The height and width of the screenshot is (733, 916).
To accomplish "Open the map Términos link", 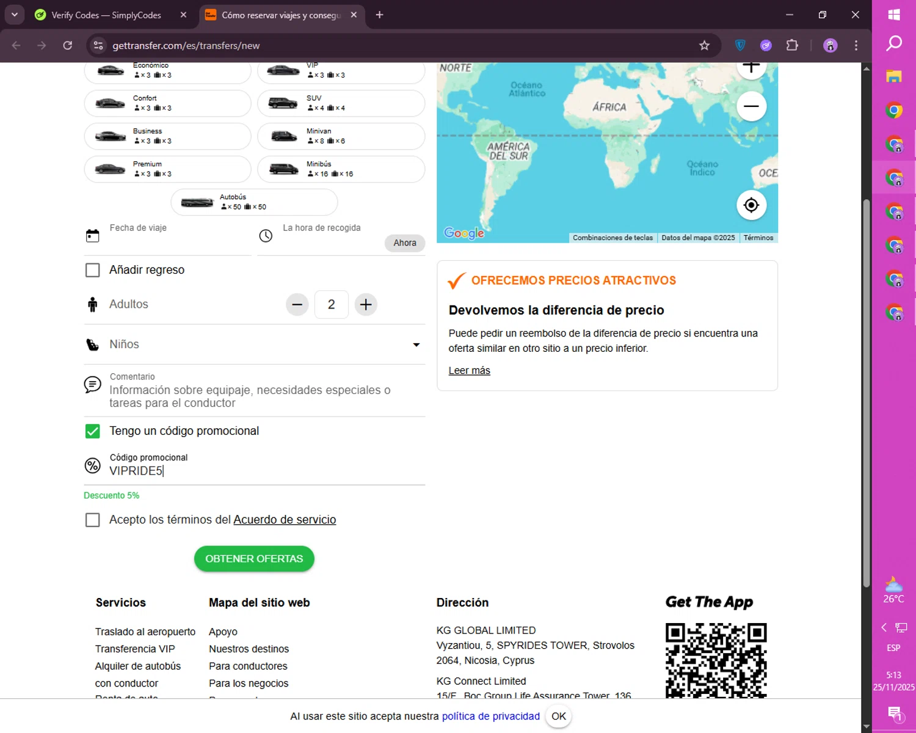I will [x=758, y=238].
